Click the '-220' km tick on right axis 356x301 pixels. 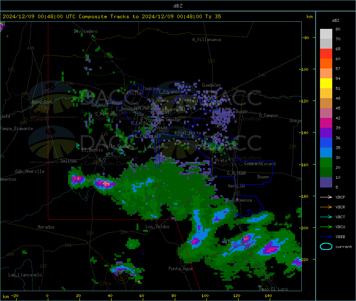click(x=304, y=259)
